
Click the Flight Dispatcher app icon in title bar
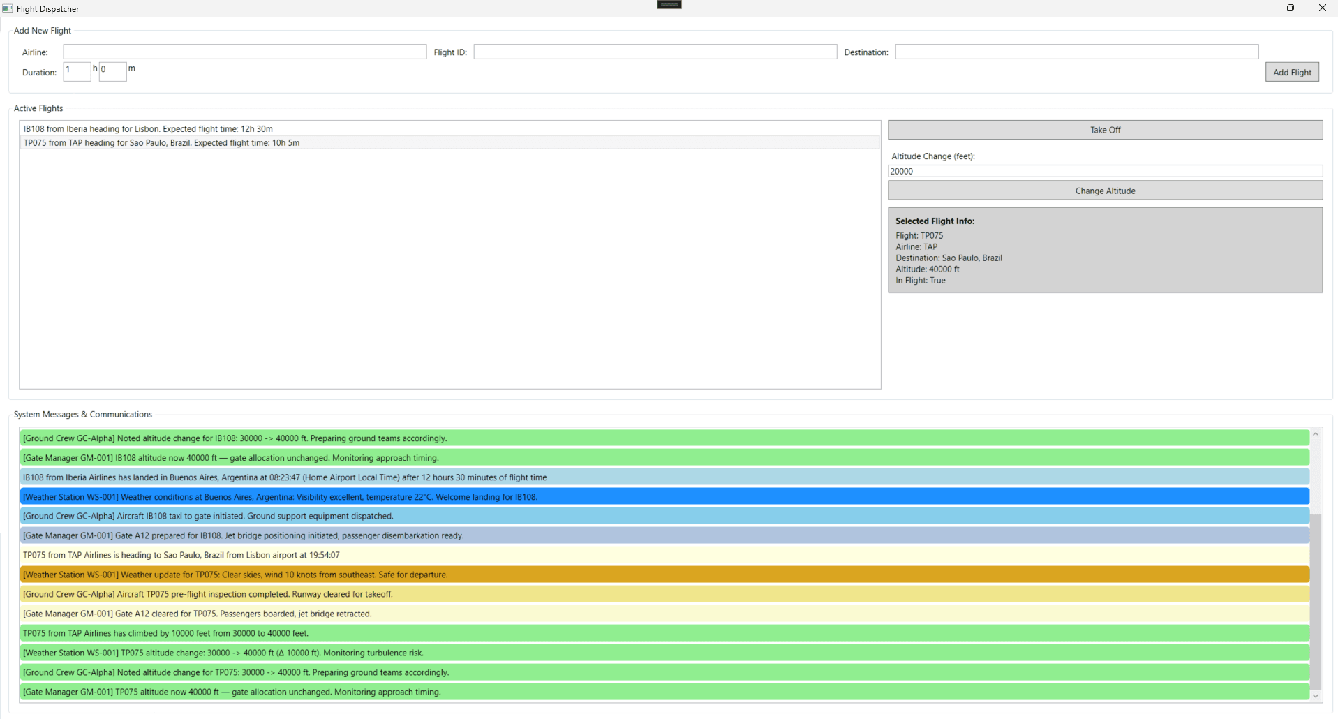pos(8,8)
